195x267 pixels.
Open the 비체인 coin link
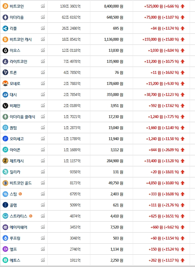pyautogui.click(x=15, y=106)
